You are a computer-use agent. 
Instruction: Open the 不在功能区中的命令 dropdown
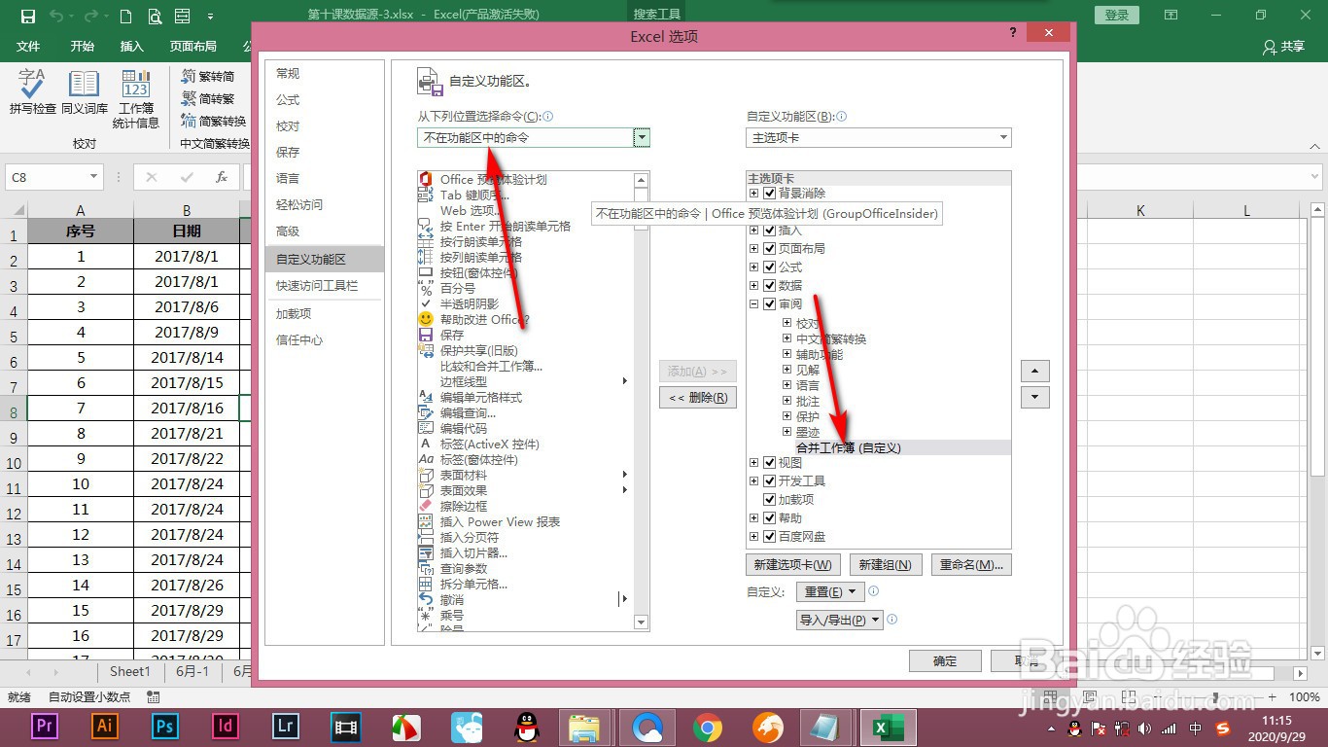pyautogui.click(x=533, y=138)
